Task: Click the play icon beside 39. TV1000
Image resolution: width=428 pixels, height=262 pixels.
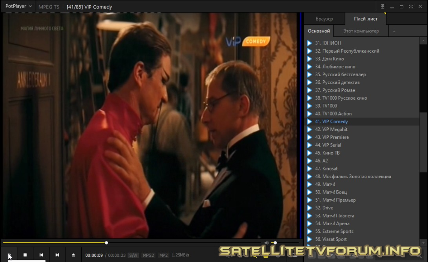Action: (309, 106)
